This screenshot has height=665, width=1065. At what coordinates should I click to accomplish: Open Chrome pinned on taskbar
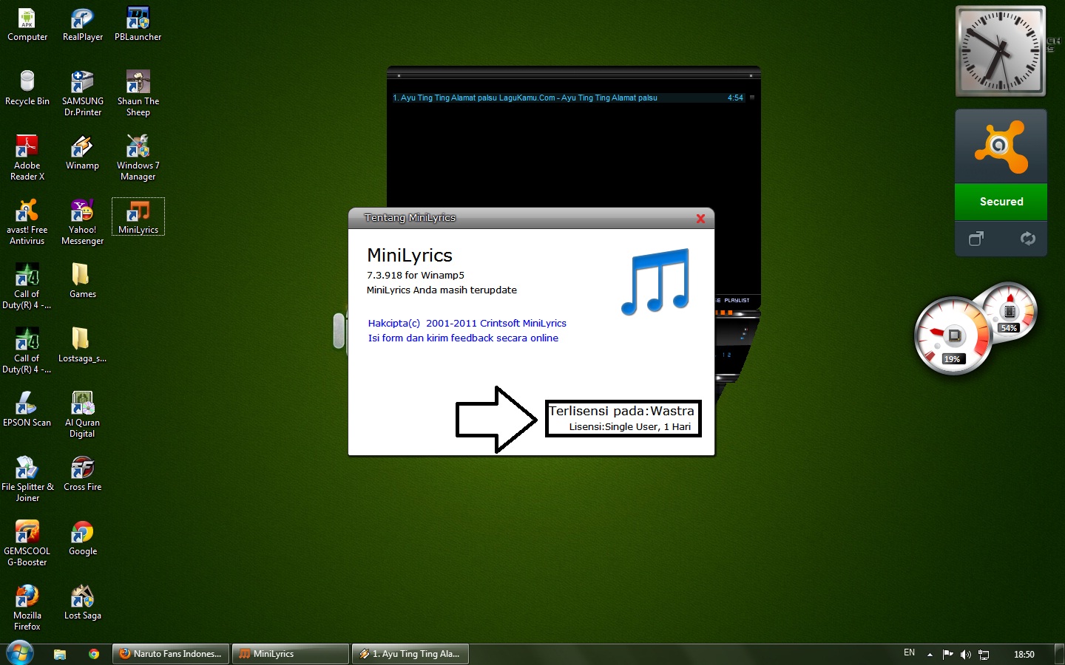tap(93, 654)
